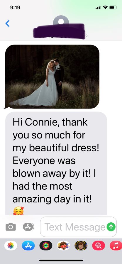Viewport: 122px width, 264px height.
Task: Open the wedding couple photo
Action: (52, 77)
